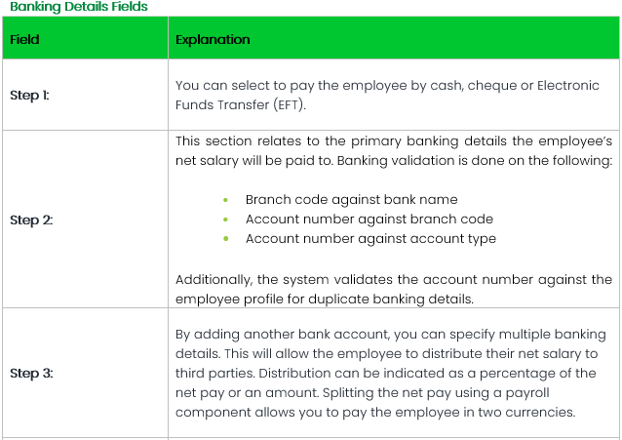
Task: Click the green bullet before Branch code
Action: (x=225, y=200)
